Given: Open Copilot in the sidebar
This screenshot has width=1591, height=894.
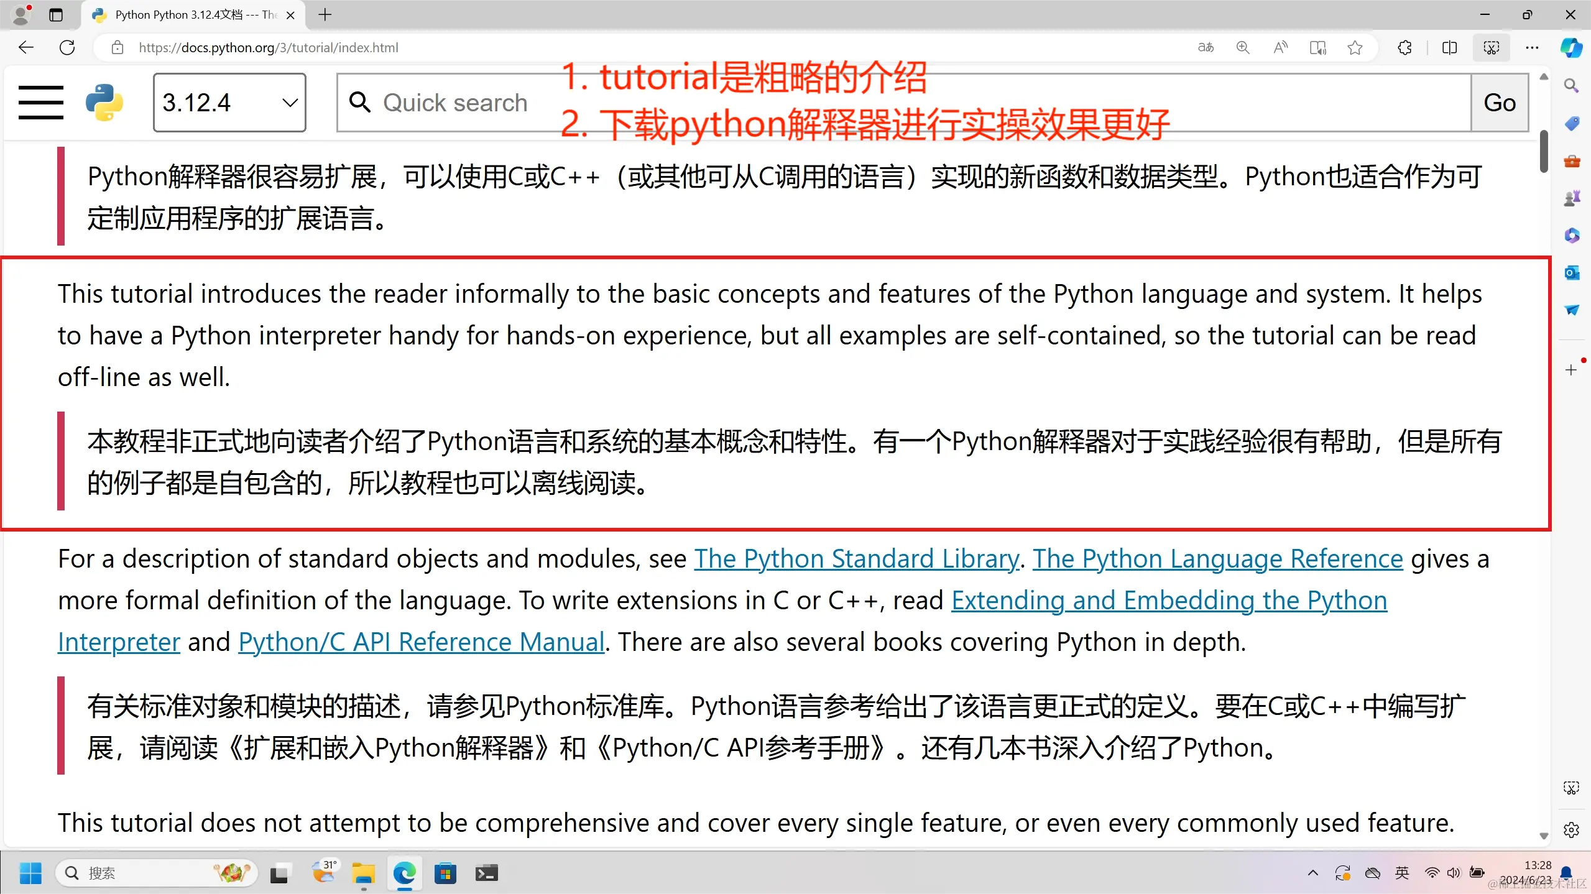Looking at the screenshot, I should coord(1571,47).
